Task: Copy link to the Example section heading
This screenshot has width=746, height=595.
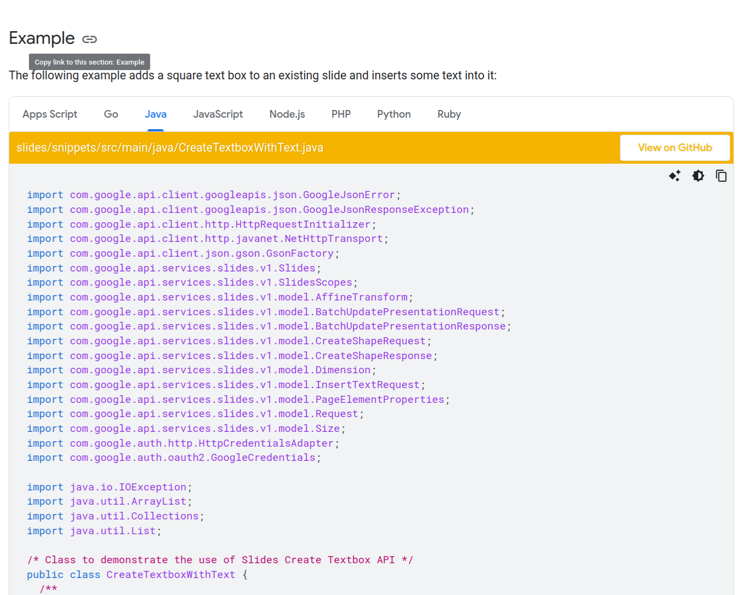Action: coord(89,39)
